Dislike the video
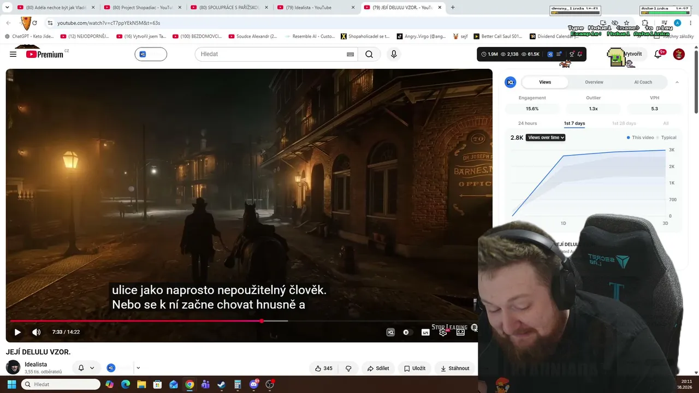 pos(348,368)
